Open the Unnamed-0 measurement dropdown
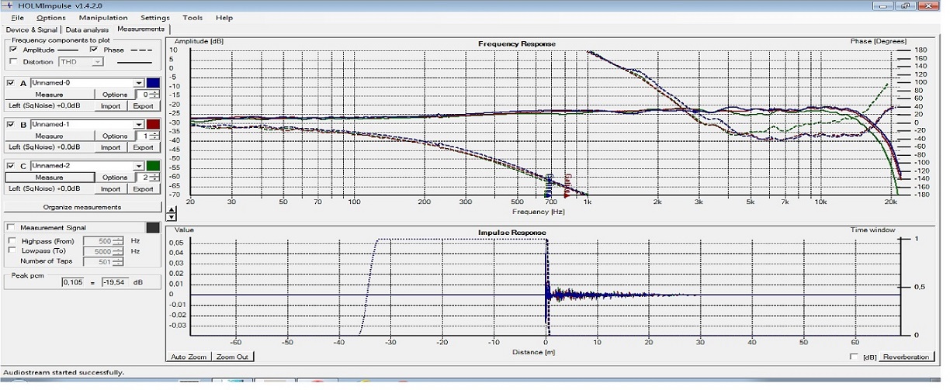The width and height of the screenshot is (950, 390). (x=139, y=83)
